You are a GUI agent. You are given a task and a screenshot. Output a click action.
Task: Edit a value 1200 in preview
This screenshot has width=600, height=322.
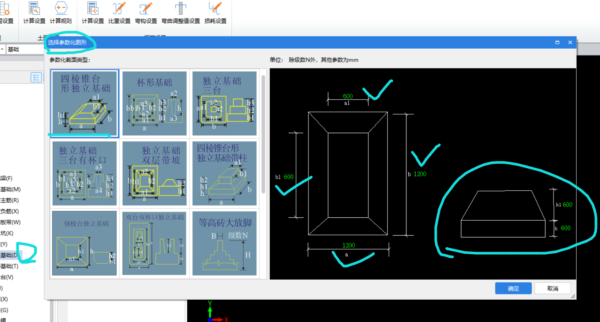point(349,245)
